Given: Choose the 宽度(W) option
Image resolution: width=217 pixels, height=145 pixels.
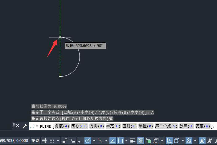Looking at the screenshot, I should 203,126.
